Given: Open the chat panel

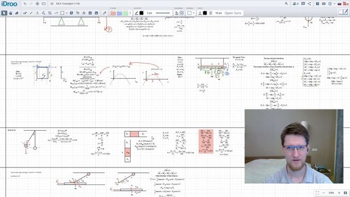Looking at the screenshot, I should [303, 4].
